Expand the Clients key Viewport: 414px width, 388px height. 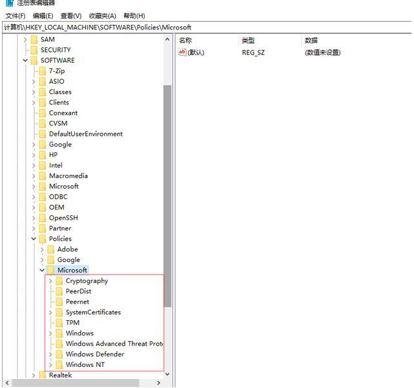(34, 102)
